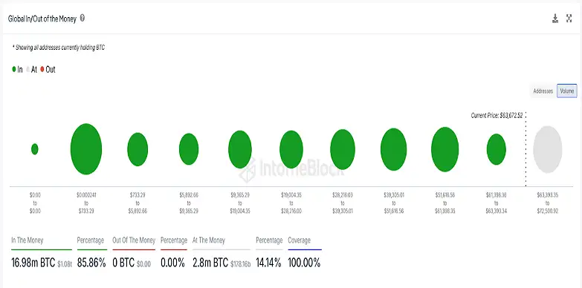The width and height of the screenshot is (582, 288).
Task: Click the 100.00% coverage value
Action: [304, 264]
